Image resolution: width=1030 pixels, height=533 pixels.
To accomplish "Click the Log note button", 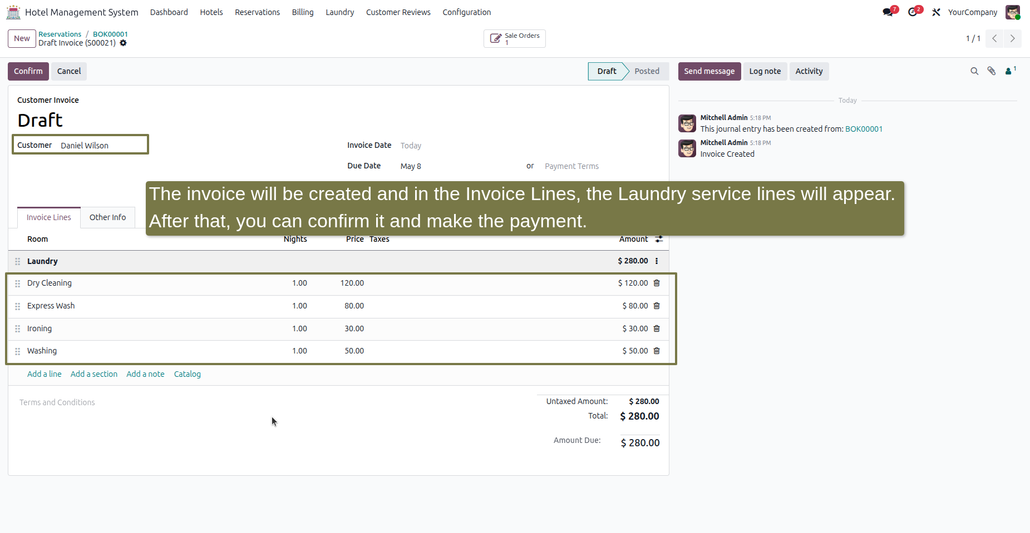I will pyautogui.click(x=765, y=71).
